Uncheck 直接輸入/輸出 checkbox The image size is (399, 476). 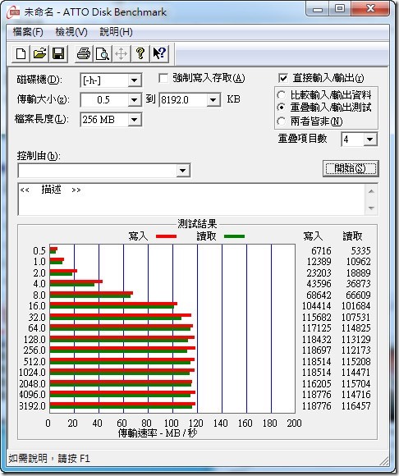(282, 78)
